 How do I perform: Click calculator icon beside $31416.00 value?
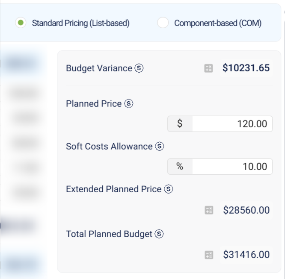pyautogui.click(x=209, y=255)
